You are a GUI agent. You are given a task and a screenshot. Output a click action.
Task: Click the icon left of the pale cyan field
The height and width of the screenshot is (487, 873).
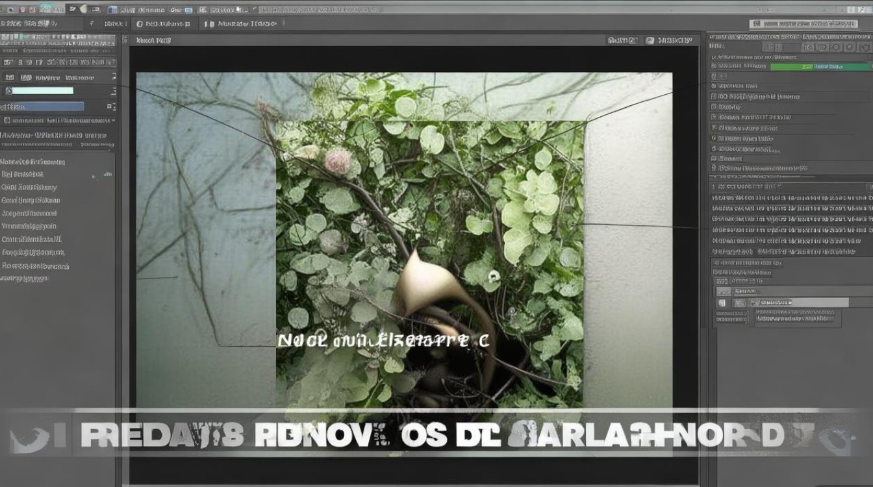(x=8, y=91)
